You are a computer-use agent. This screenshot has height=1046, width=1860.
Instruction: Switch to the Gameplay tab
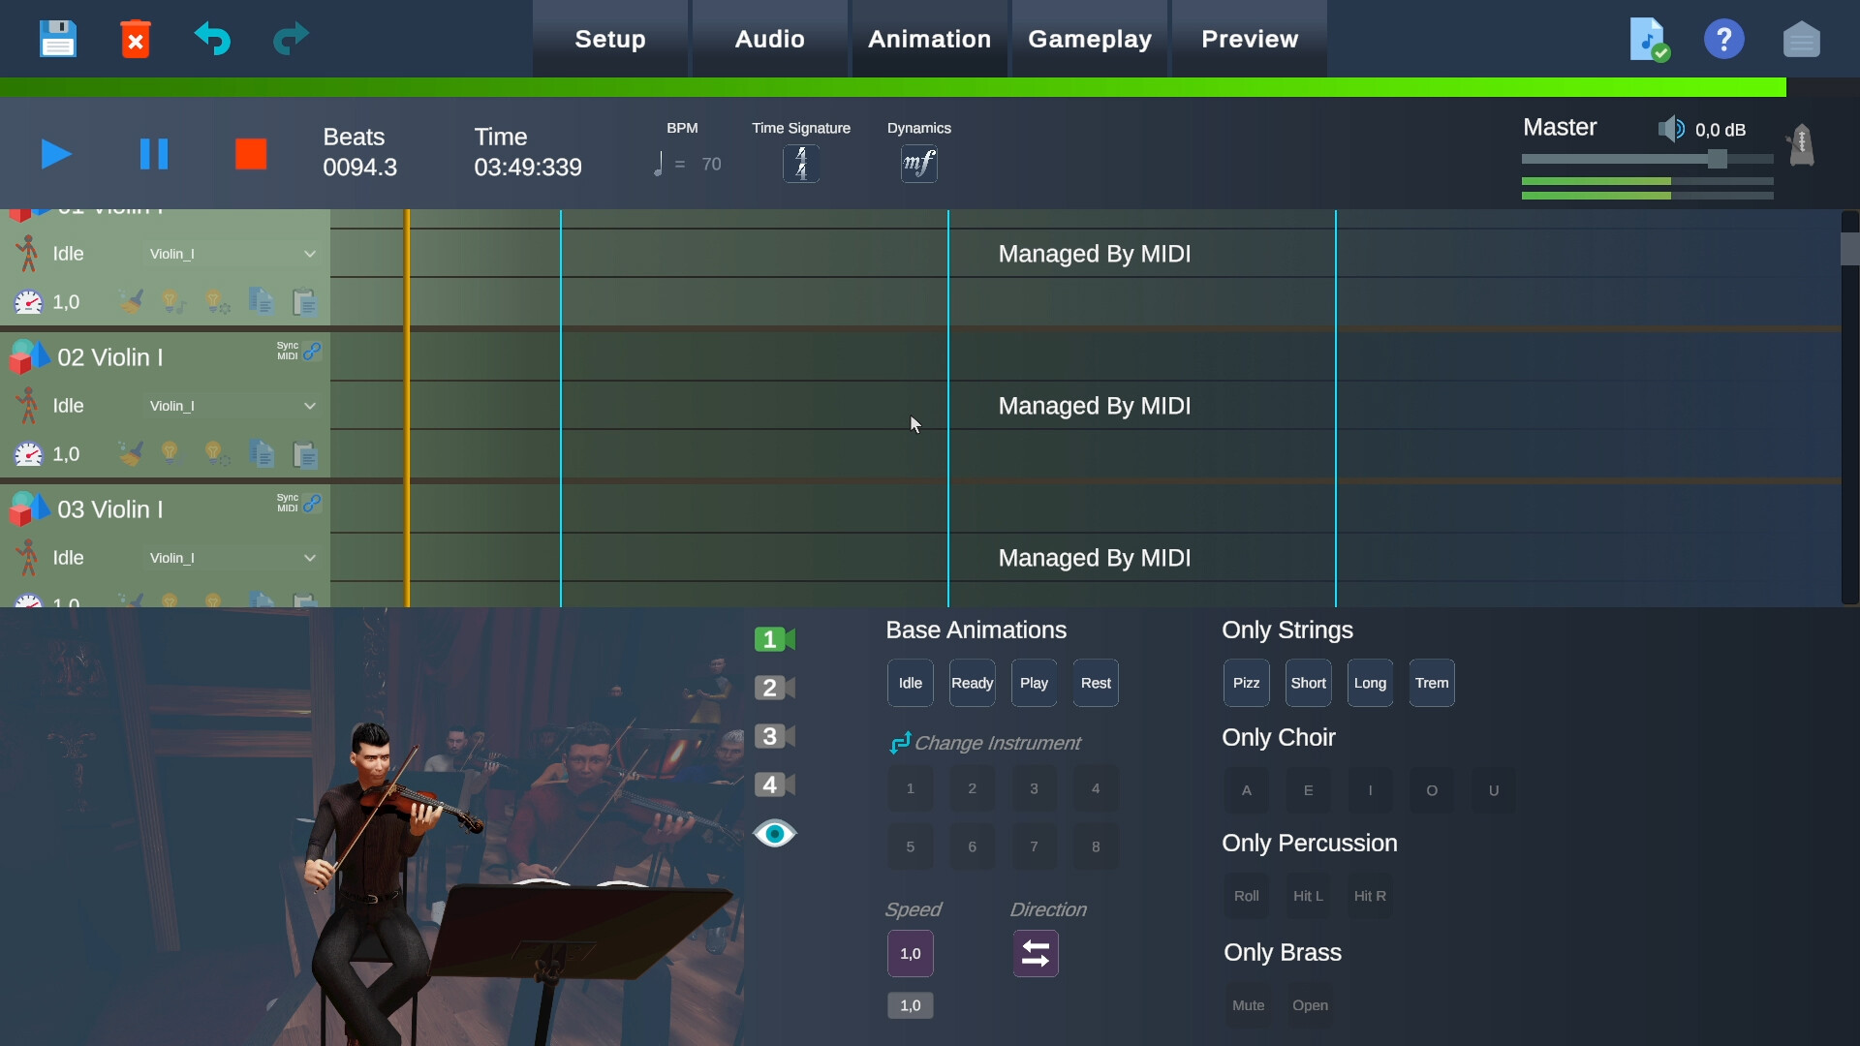(x=1090, y=39)
